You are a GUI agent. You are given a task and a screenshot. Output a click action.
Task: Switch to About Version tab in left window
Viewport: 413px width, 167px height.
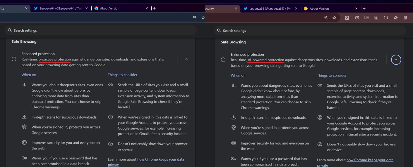click(121, 8)
